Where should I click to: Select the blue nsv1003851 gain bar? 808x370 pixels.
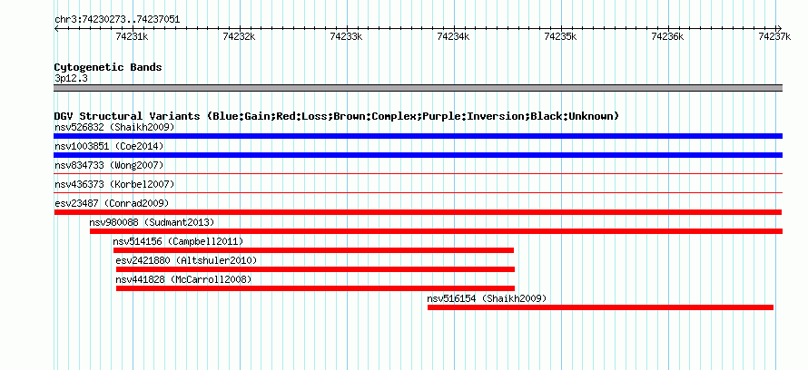coord(418,155)
